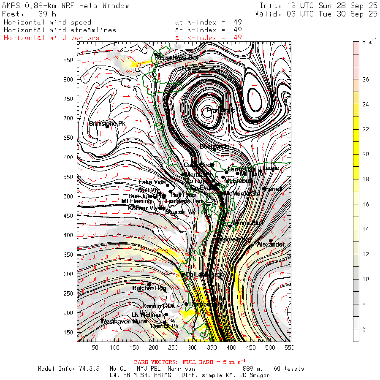Click the Fcst 39 h text
The image size is (380, 380).
point(29,14)
